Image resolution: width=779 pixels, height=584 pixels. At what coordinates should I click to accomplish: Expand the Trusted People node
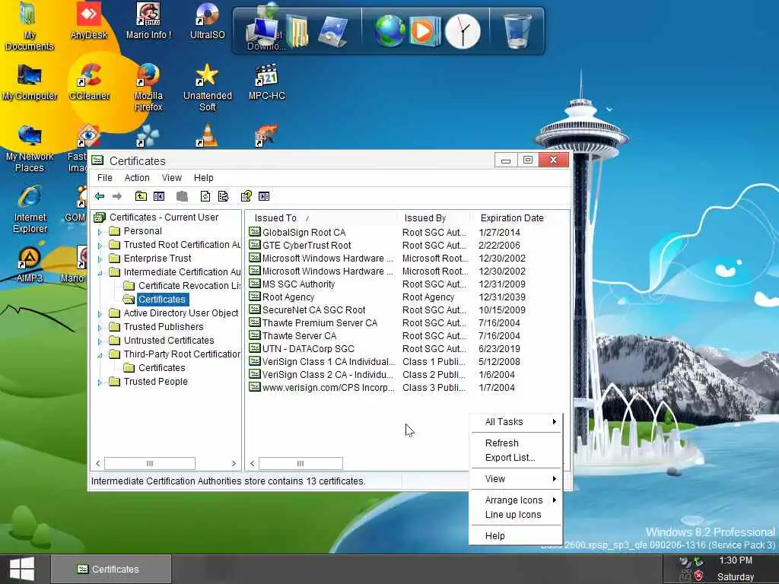[100, 382]
